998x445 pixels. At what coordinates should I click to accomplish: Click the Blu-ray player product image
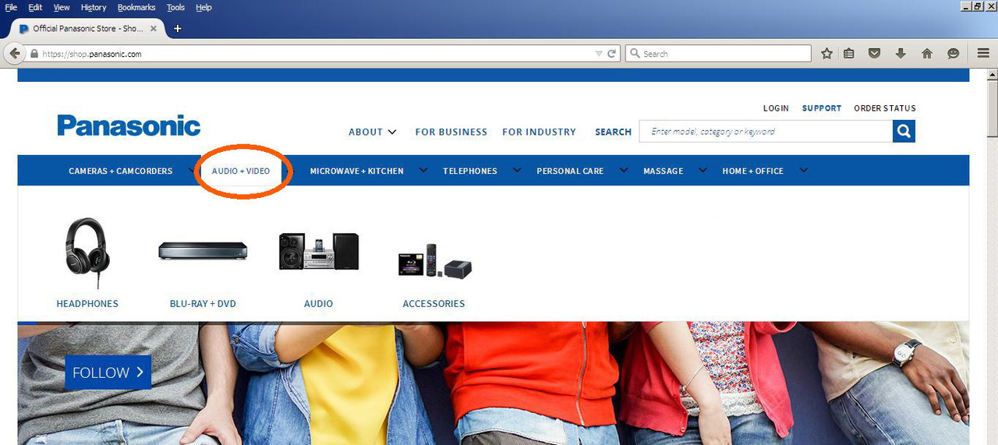(x=203, y=251)
